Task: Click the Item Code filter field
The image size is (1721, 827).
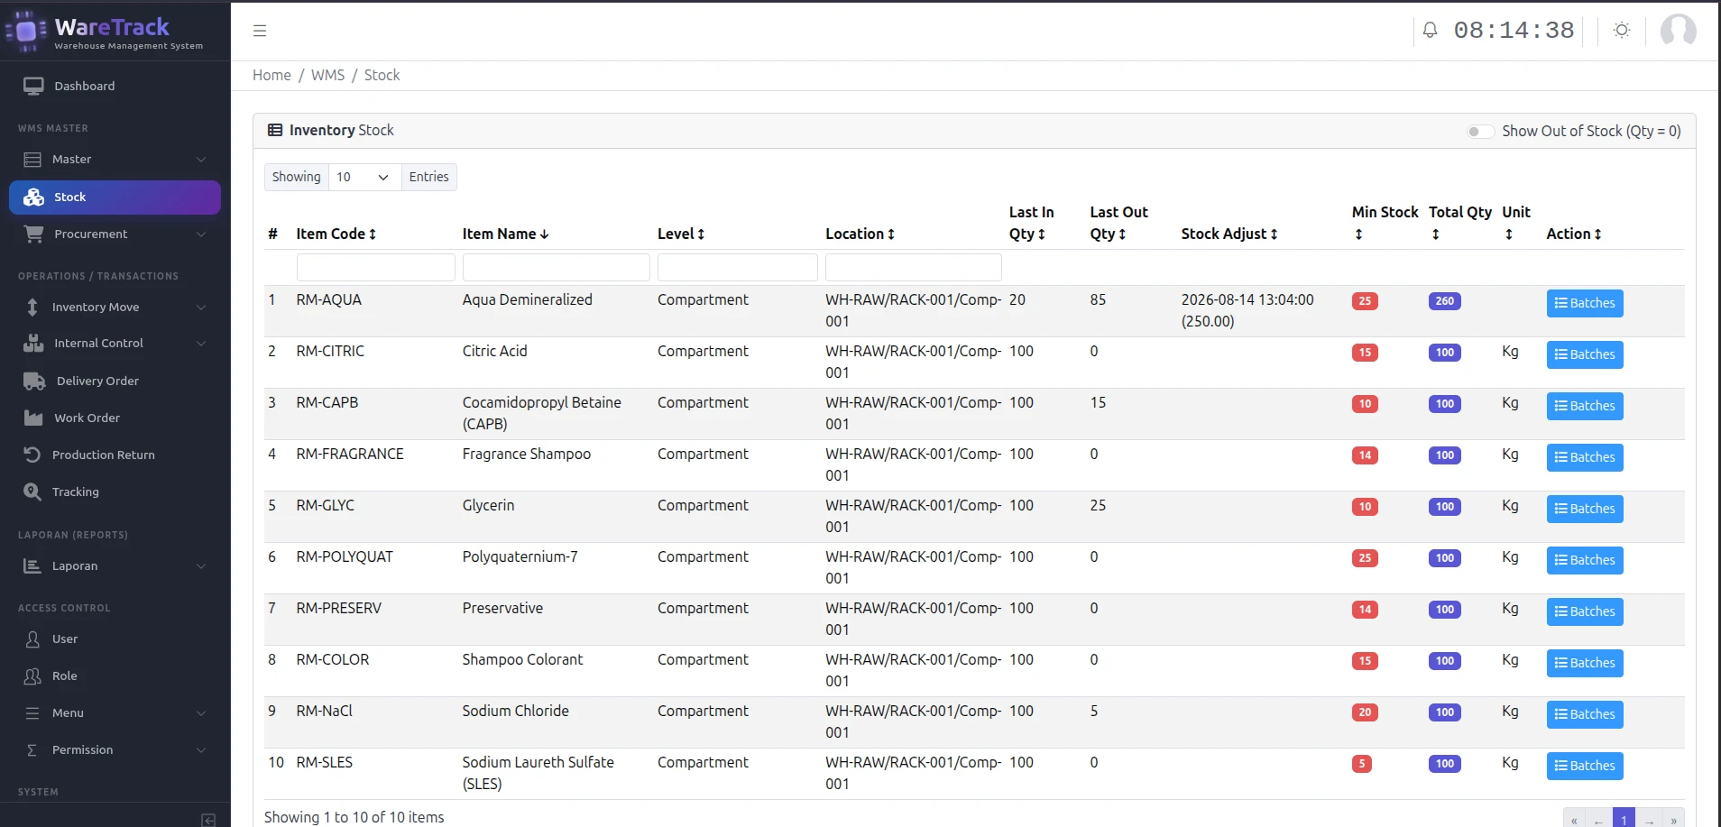Action: (375, 267)
